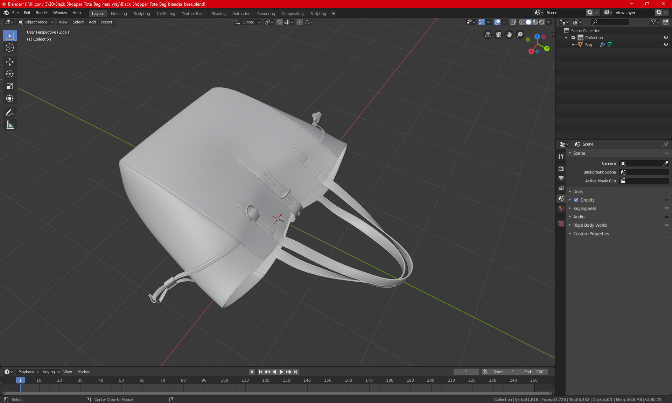Activate the Move tool
672x403 pixels.
(x=10, y=62)
